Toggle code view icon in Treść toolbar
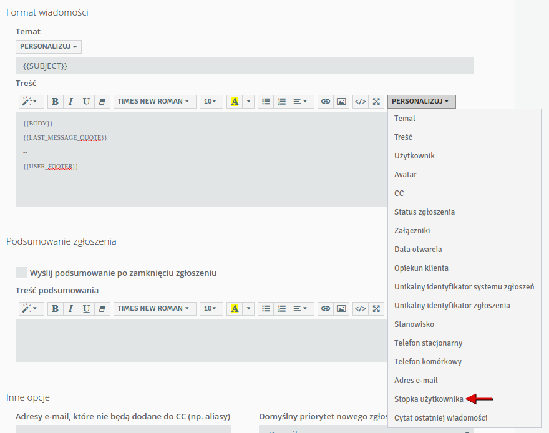The image size is (549, 433). pyautogui.click(x=361, y=102)
